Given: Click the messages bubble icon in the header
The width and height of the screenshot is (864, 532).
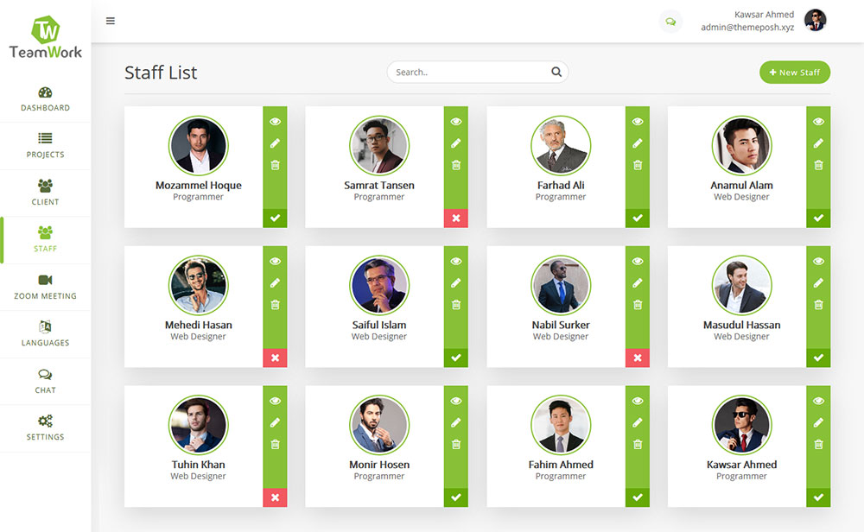Looking at the screenshot, I should pyautogui.click(x=670, y=21).
